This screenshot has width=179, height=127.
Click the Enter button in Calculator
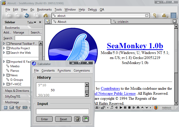(x=44, y=119)
